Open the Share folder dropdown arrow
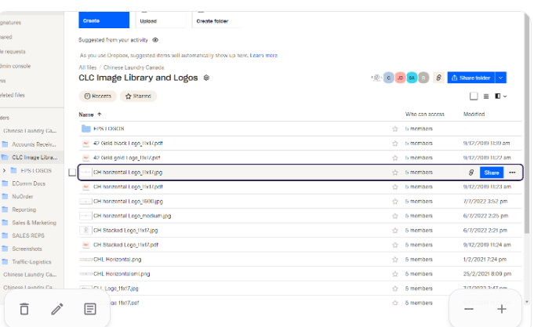This screenshot has width=534, height=327. (x=501, y=78)
